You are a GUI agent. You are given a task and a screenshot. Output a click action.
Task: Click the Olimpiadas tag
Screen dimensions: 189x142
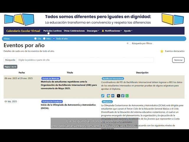pyautogui.click(x=107, y=102)
